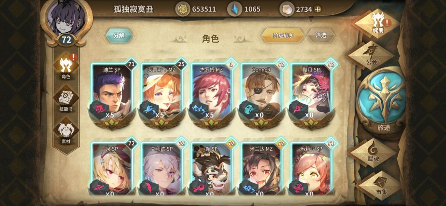The height and width of the screenshot is (206, 446).
Task: Select the 米兰达 MZ character card
Action: tap(261, 168)
